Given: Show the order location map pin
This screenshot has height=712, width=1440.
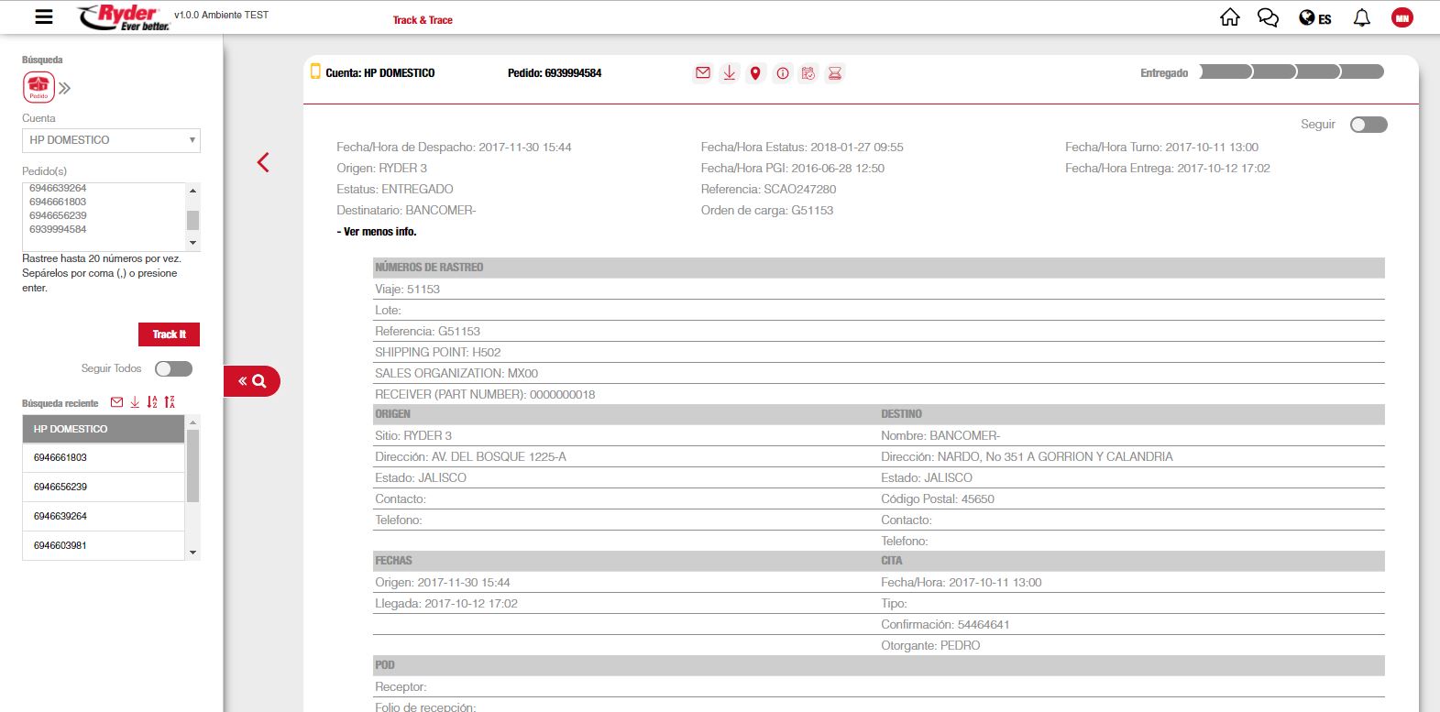Looking at the screenshot, I should point(755,73).
